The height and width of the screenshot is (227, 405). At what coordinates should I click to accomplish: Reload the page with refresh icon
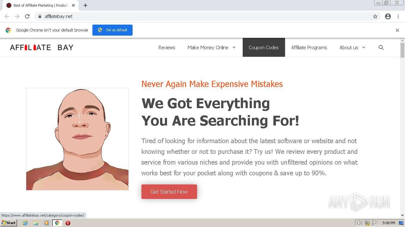click(27, 16)
